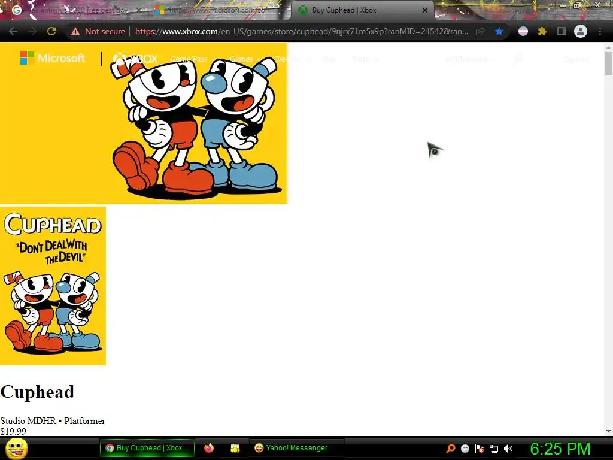Screen dimensions: 613x460
Task: Open the Chrome three-dot menu
Action: pos(600,31)
